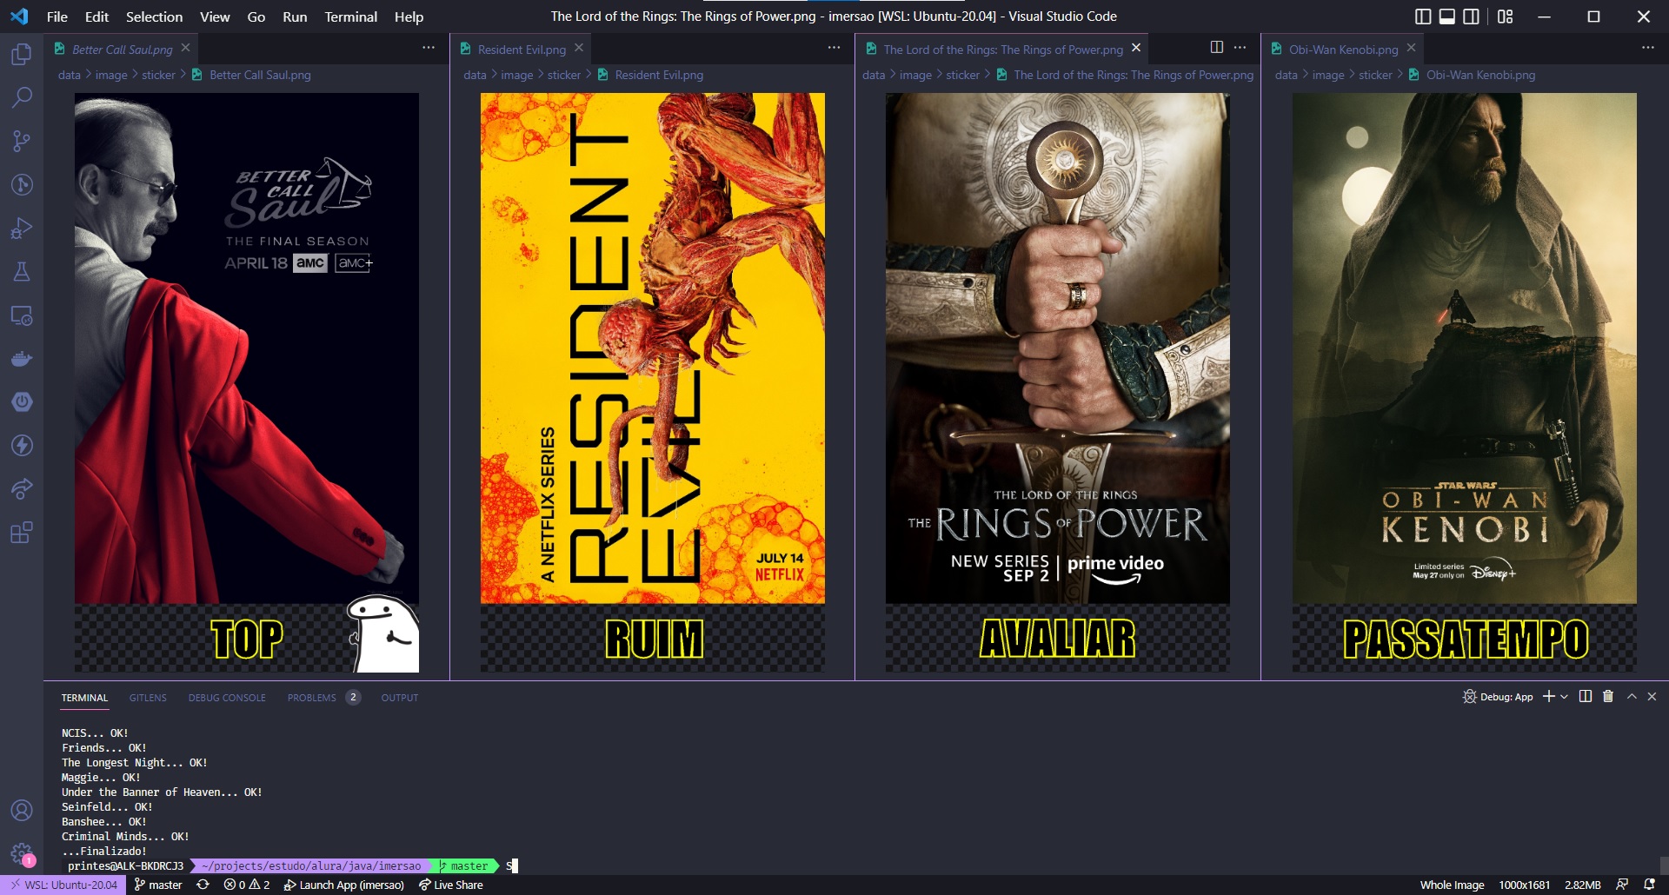This screenshot has height=895, width=1669.
Task: Click 'sticker' breadcrumb in Better Call Saul editor
Action: (x=158, y=75)
